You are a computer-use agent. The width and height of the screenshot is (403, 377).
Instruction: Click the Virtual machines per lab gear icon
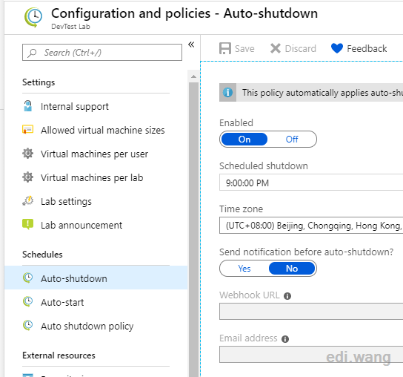coord(27,177)
